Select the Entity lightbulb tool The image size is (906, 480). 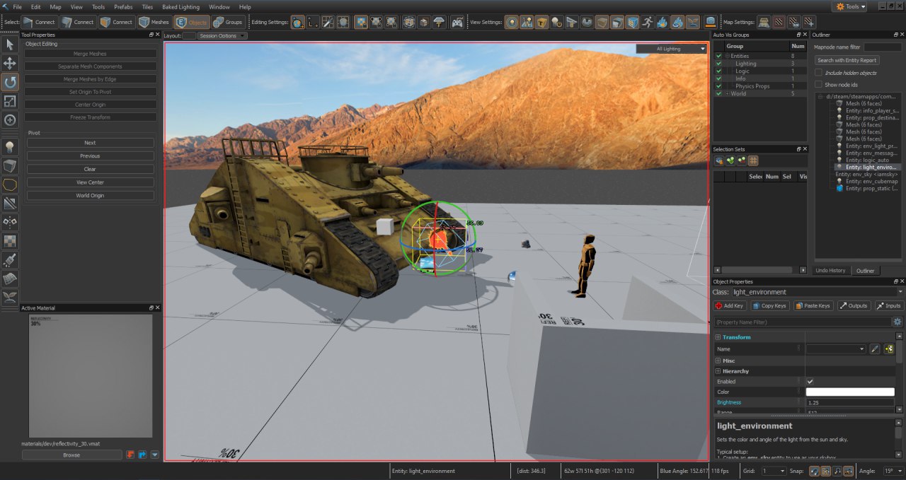point(10,147)
